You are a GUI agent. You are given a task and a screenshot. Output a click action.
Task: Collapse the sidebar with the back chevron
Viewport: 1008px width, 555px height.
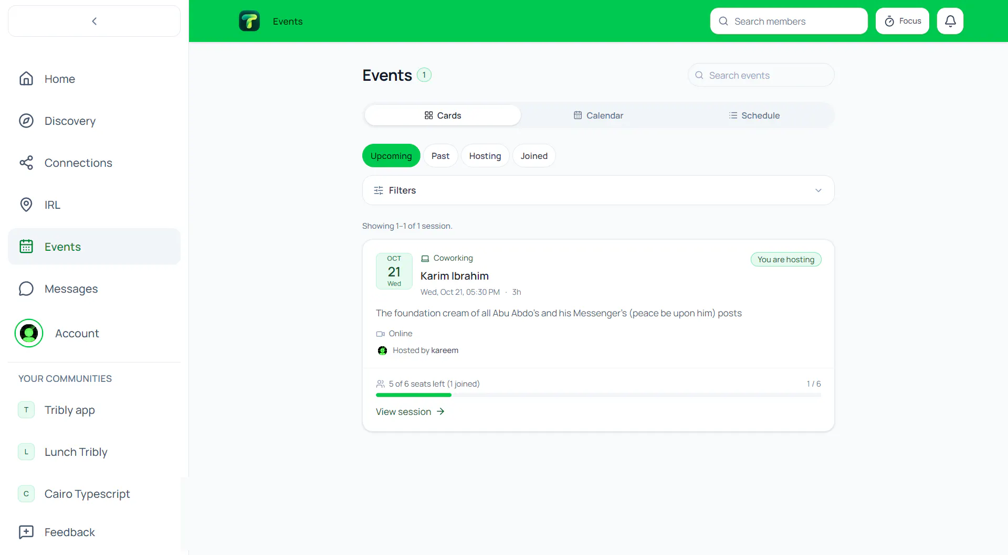click(94, 21)
